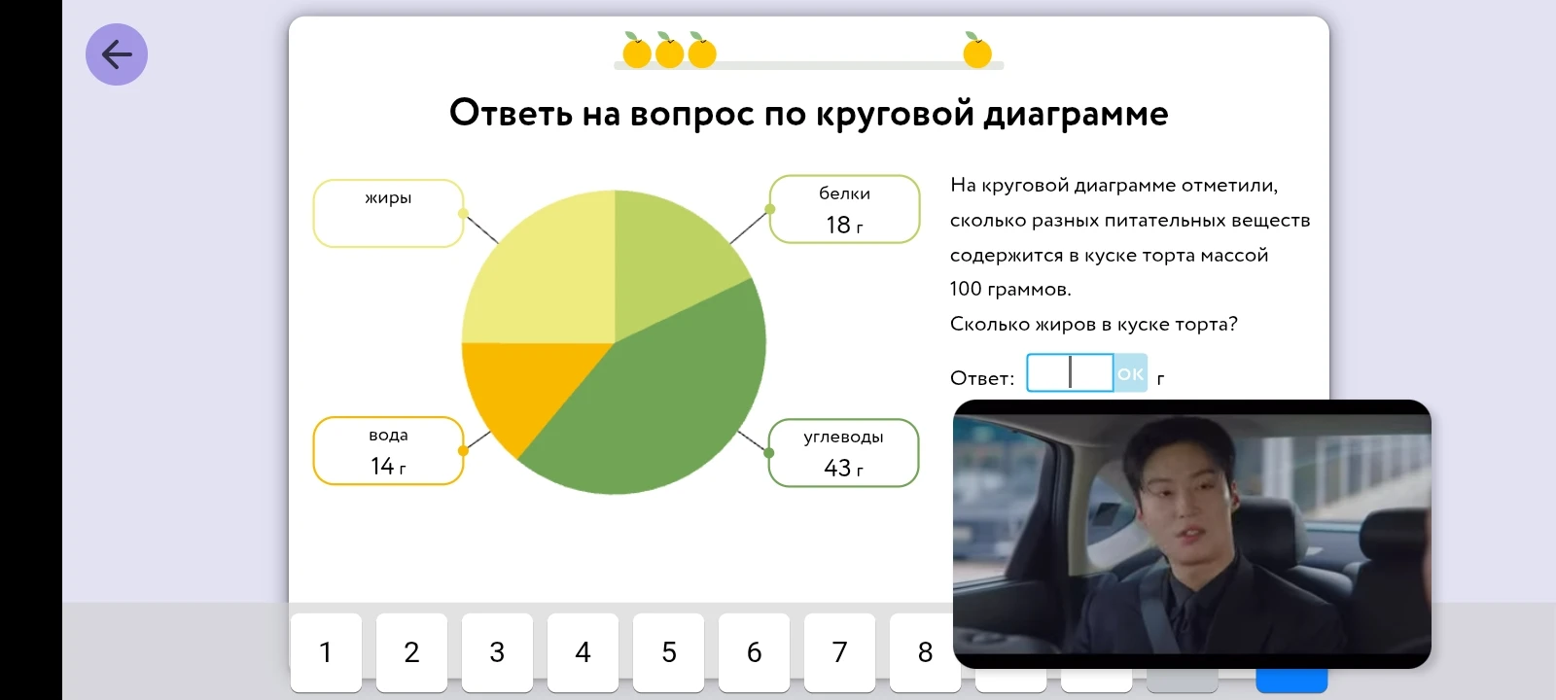The height and width of the screenshot is (700, 1556).
Task: Tap the digit 5 key
Action: (x=668, y=652)
